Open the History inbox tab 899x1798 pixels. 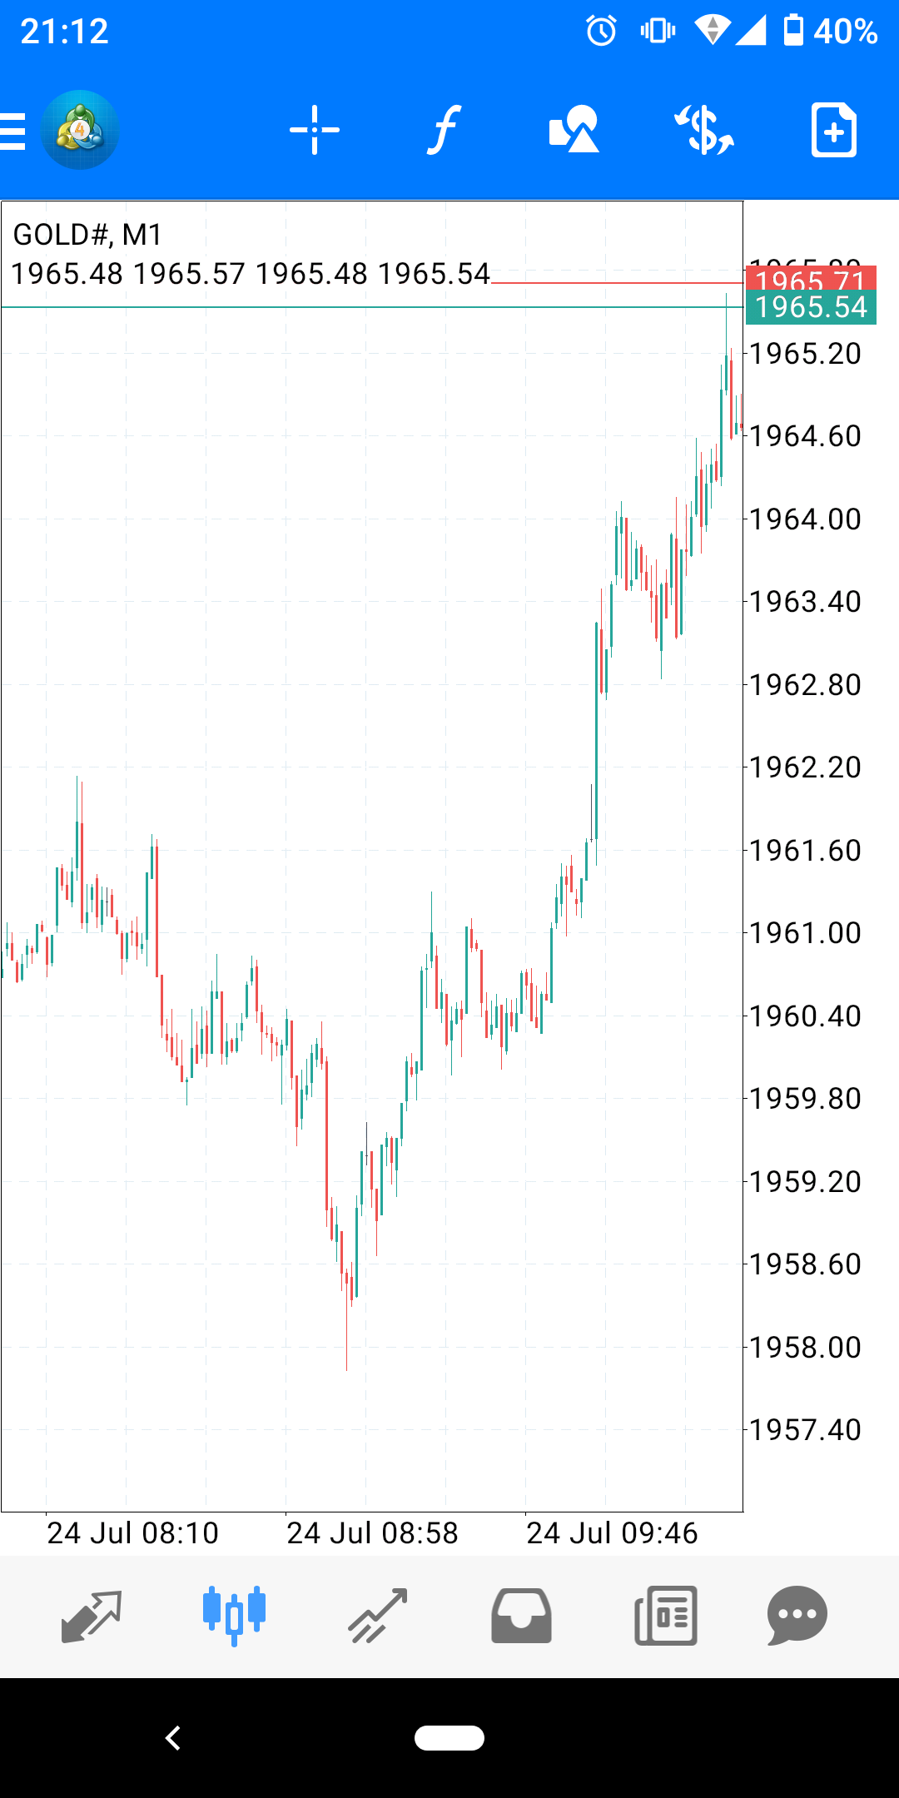click(x=521, y=1616)
